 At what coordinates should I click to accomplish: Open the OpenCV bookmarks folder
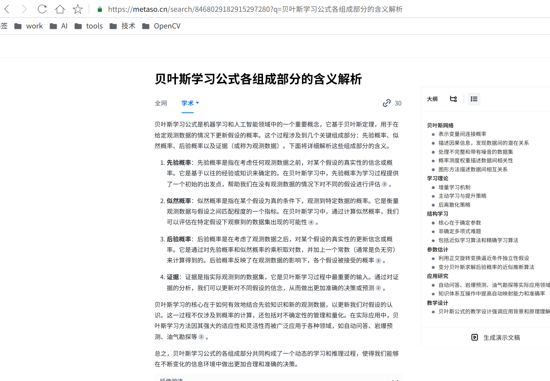[x=161, y=26]
